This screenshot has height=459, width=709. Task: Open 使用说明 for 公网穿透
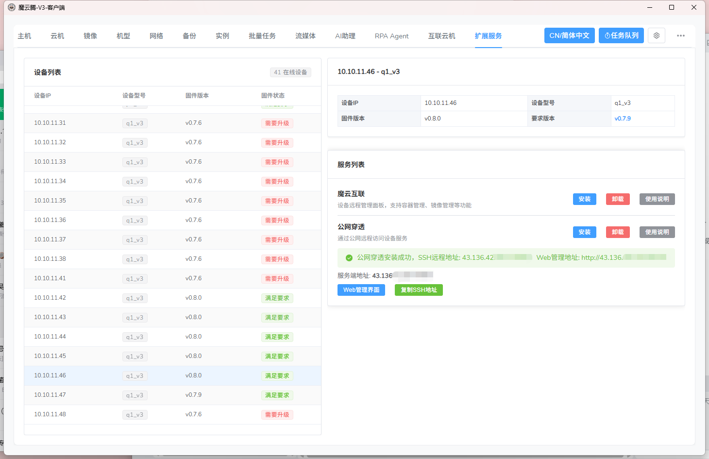[x=657, y=232]
